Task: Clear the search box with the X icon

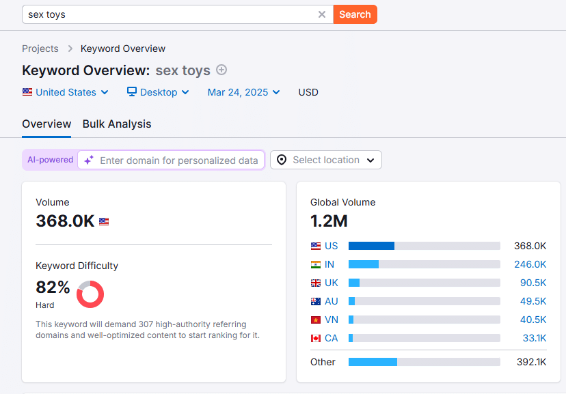Action: coord(322,14)
